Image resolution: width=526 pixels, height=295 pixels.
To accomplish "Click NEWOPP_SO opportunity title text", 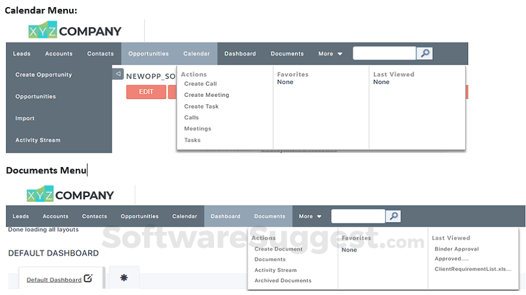I will [151, 76].
